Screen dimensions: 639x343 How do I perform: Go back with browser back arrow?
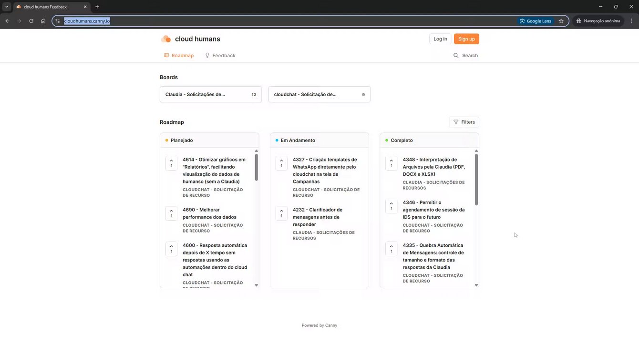click(x=7, y=21)
